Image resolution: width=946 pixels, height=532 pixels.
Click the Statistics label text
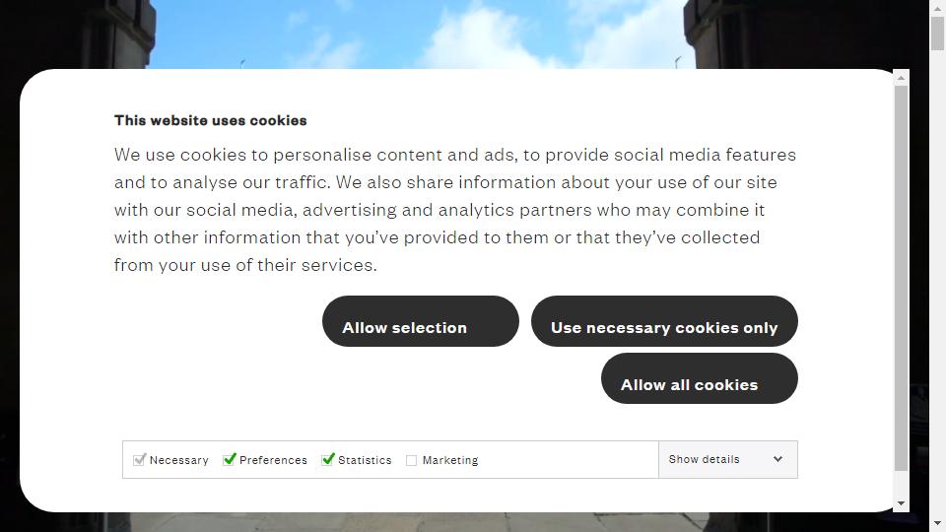(x=365, y=460)
